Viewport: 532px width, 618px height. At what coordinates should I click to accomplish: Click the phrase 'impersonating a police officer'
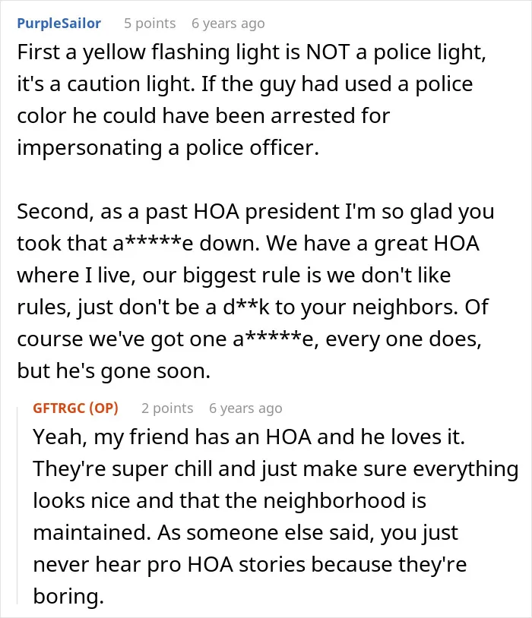pos(168,148)
